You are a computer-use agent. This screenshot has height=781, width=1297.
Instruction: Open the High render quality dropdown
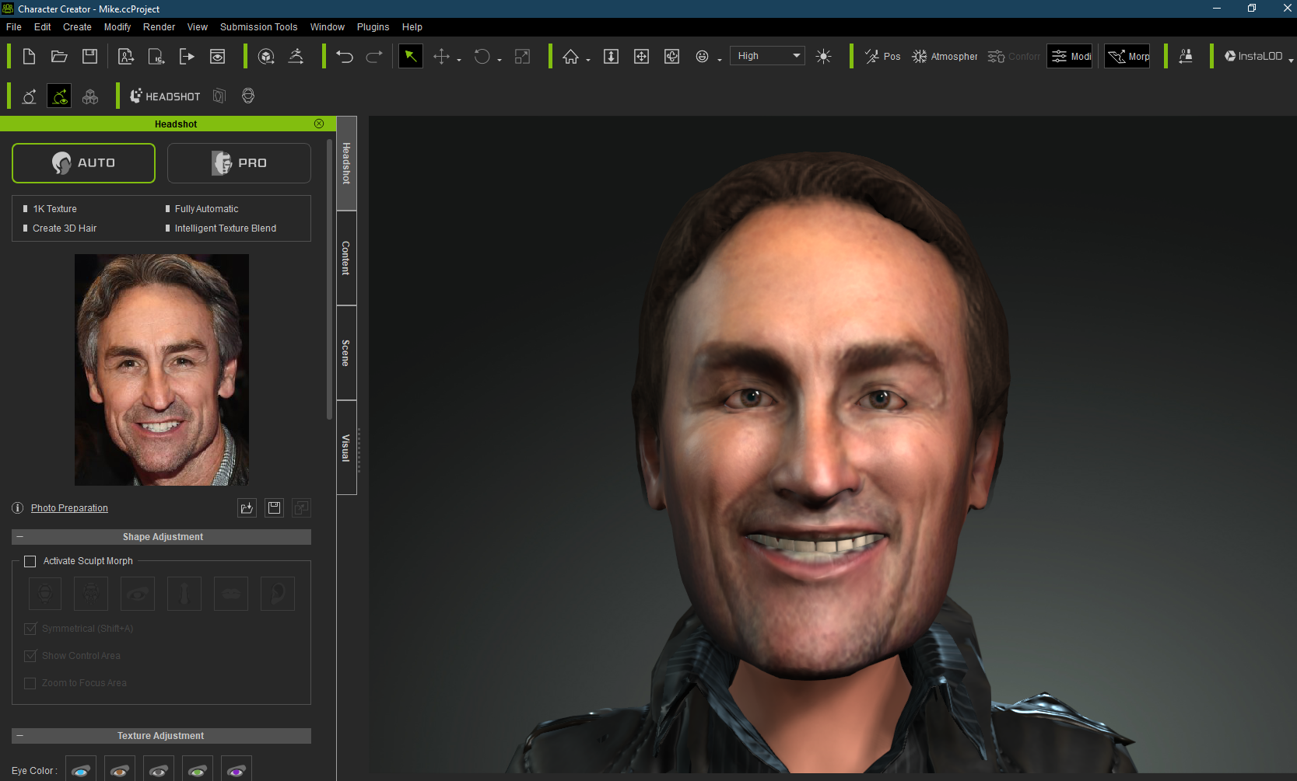pyautogui.click(x=767, y=56)
